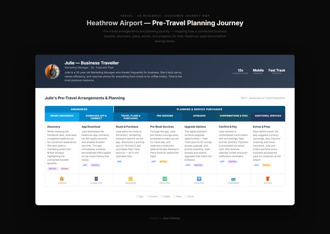Click the Excited gift box icon
The image size is (330, 234).
pos(268,179)
